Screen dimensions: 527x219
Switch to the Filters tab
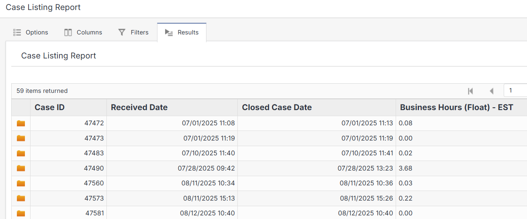pyautogui.click(x=133, y=32)
